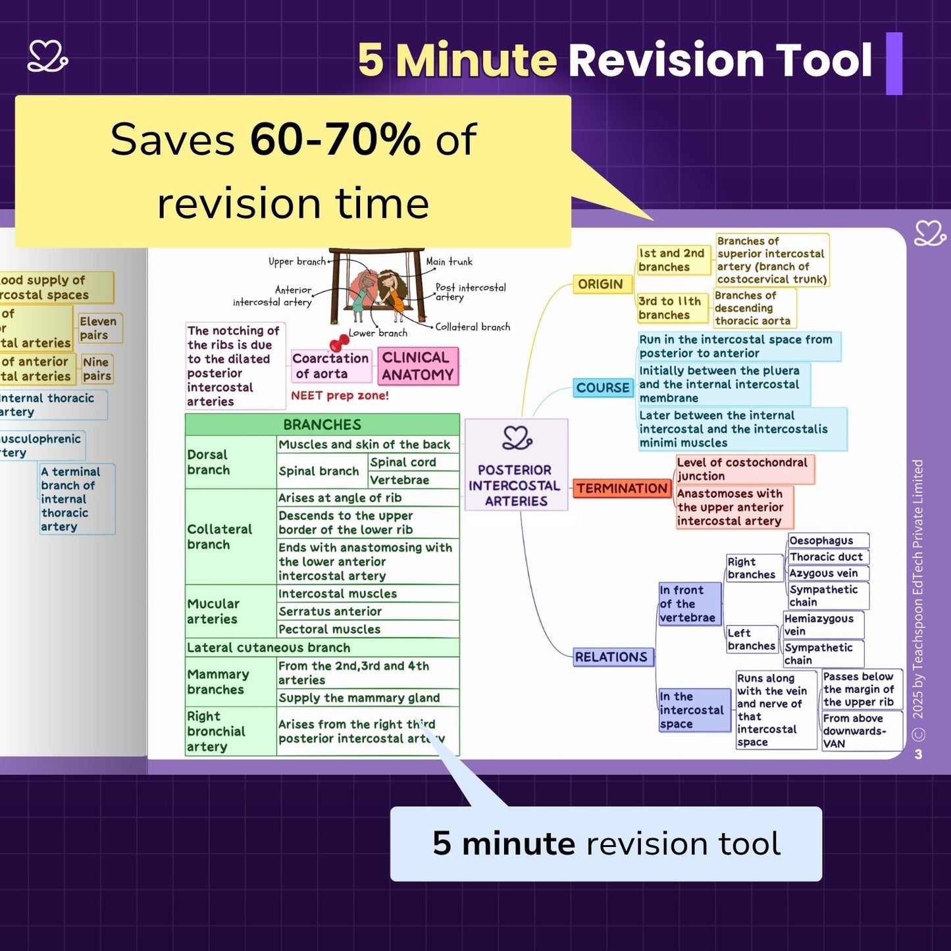This screenshot has width=951, height=951.
Task: Click the heart logo above Posterior Intercostal Arteries
Action: coord(517,438)
